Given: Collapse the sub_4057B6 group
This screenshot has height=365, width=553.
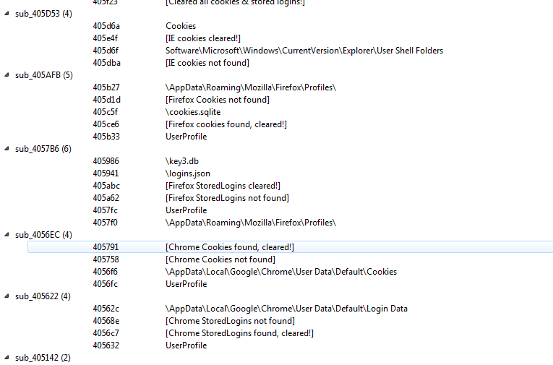Looking at the screenshot, I should [x=7, y=150].
